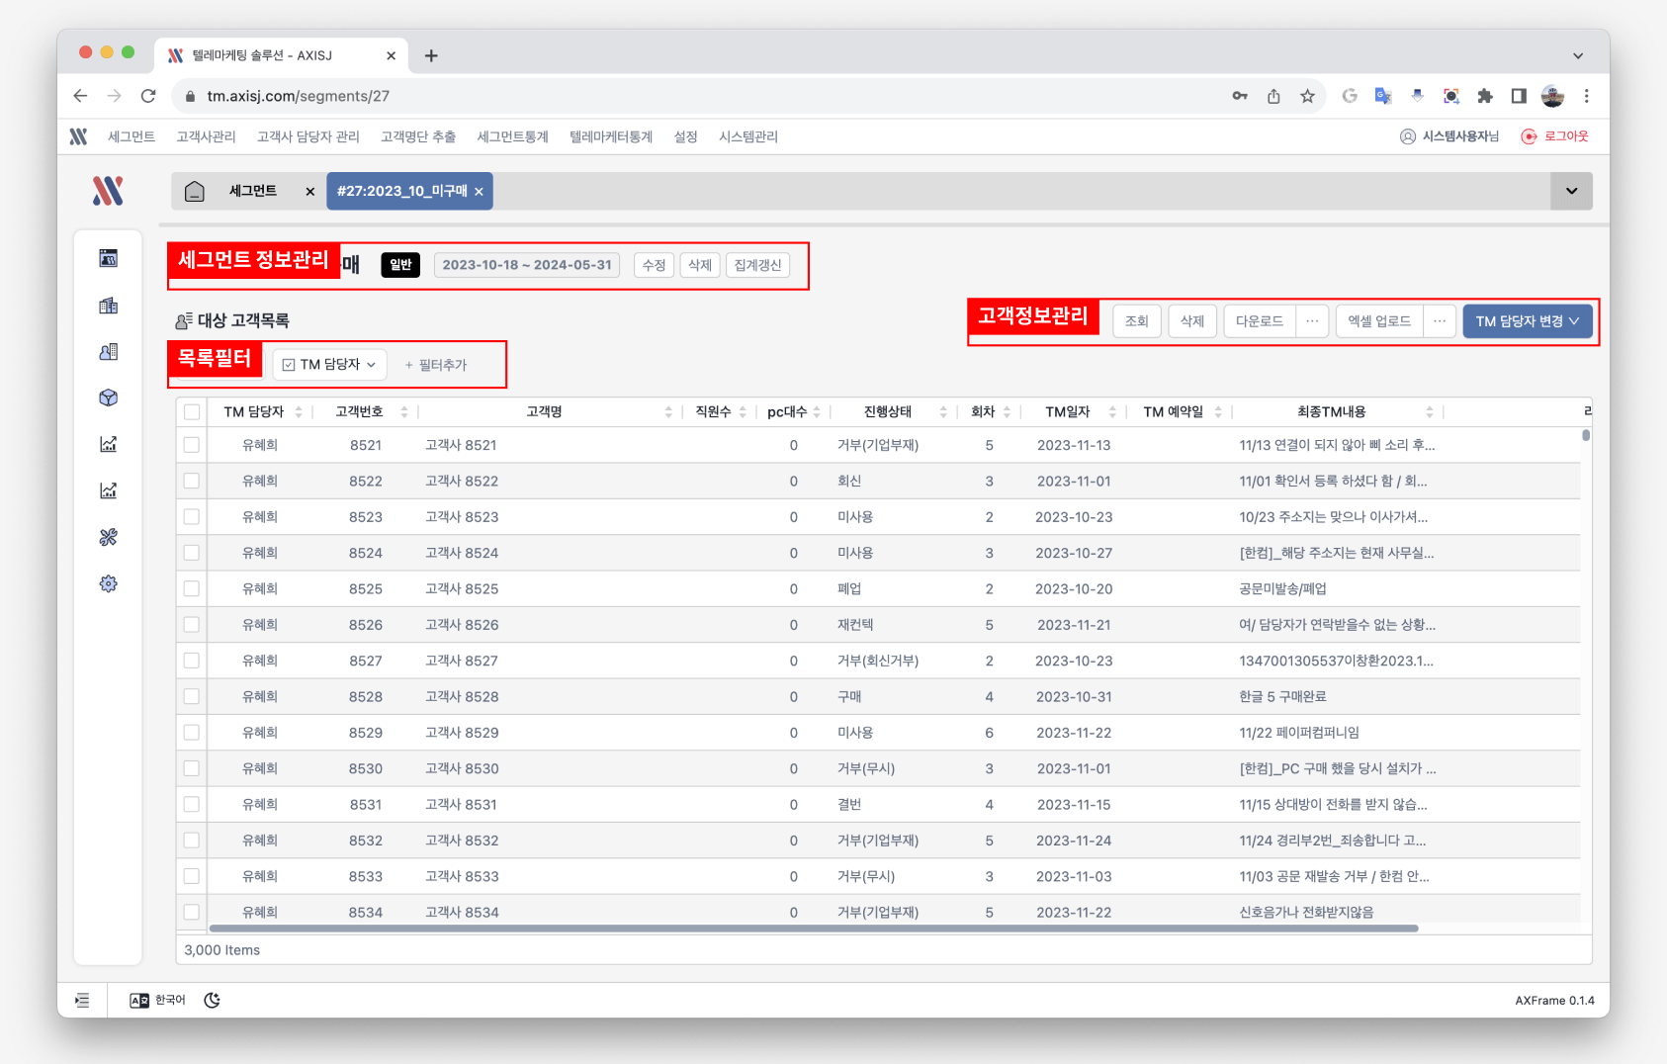Open the first sidebar icon for segments
Screen dimensions: 1667x1064
[x=109, y=258]
